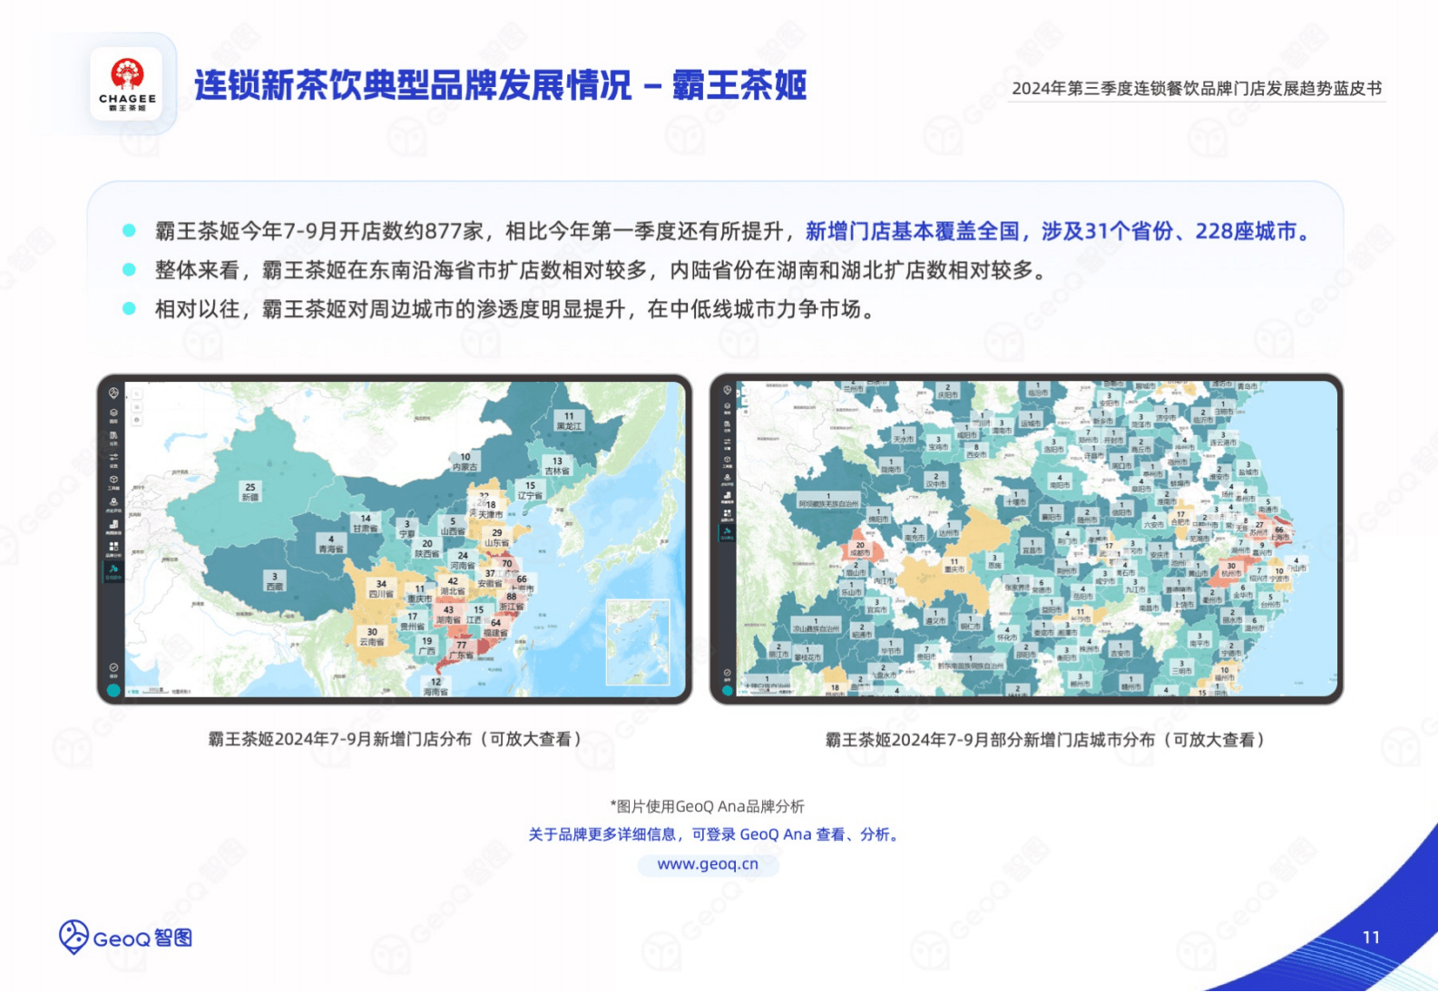
Task: Open 品牌分析 grid icon in right map sidebar
Action: 728,514
